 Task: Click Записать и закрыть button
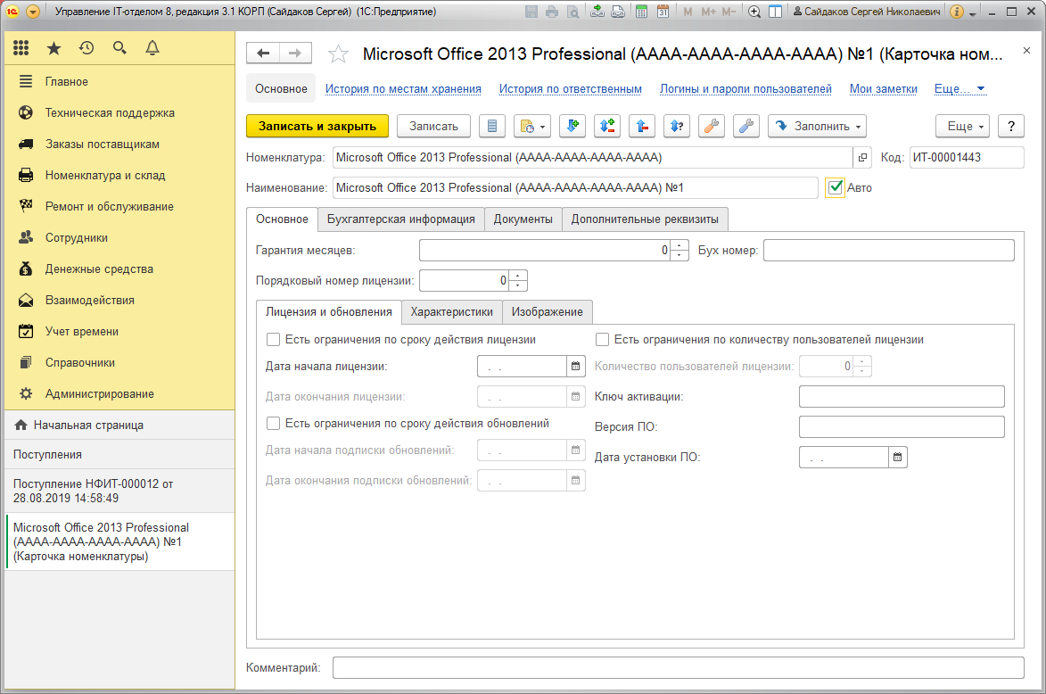click(317, 126)
